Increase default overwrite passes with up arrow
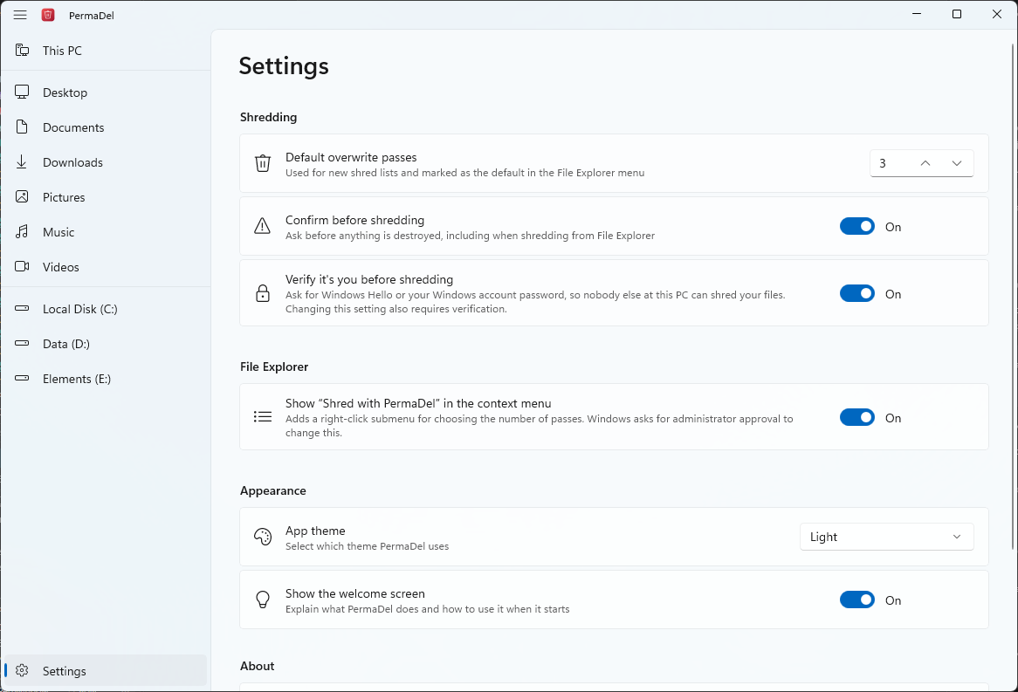This screenshot has width=1018, height=692. click(x=925, y=163)
